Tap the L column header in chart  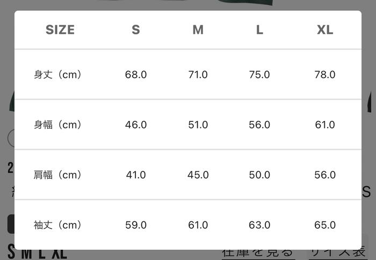click(x=259, y=30)
